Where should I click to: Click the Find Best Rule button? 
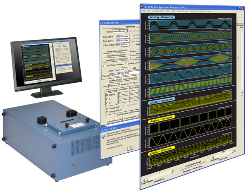click(115, 80)
